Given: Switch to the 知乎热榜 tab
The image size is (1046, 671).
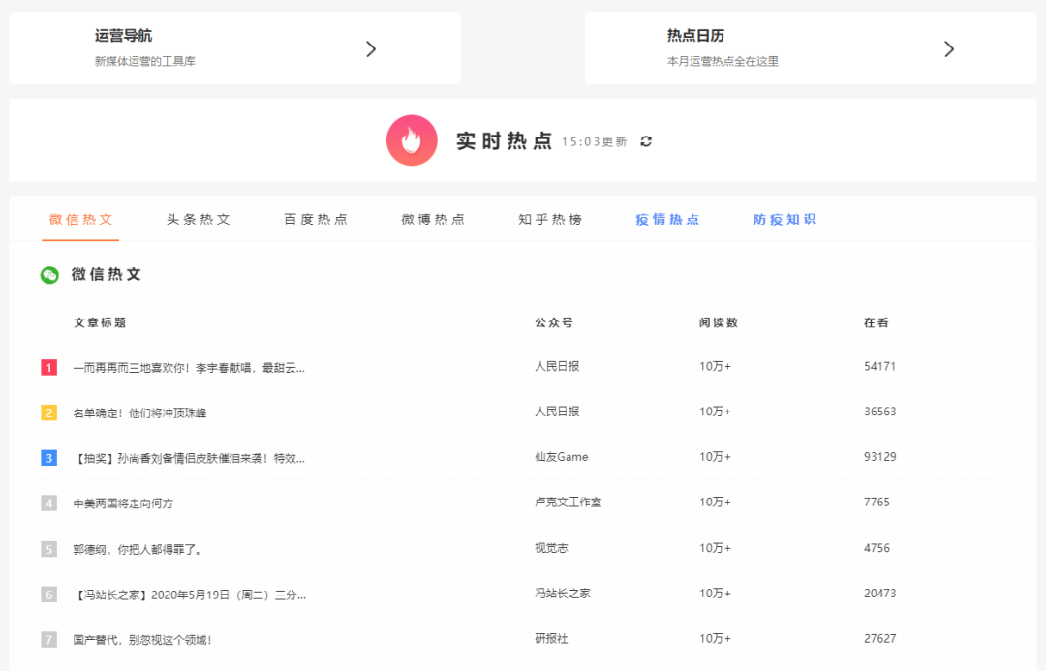Looking at the screenshot, I should pos(550,220).
